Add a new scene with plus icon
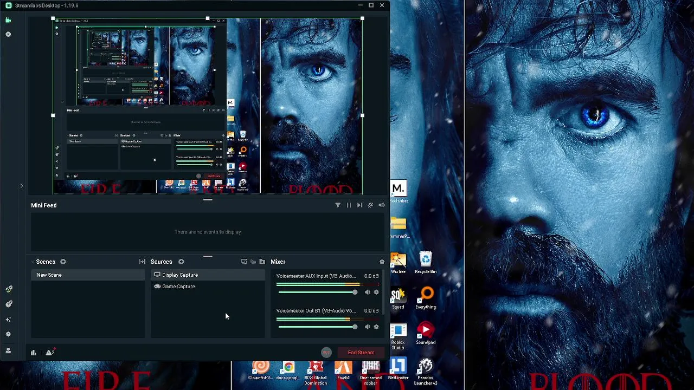This screenshot has width=694, height=390. tap(63, 262)
